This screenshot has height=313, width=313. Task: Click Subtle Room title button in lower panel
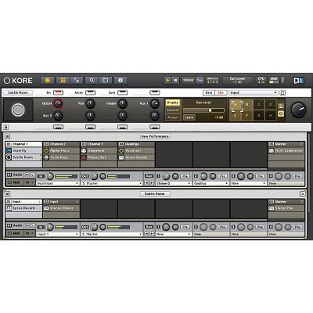point(155,194)
